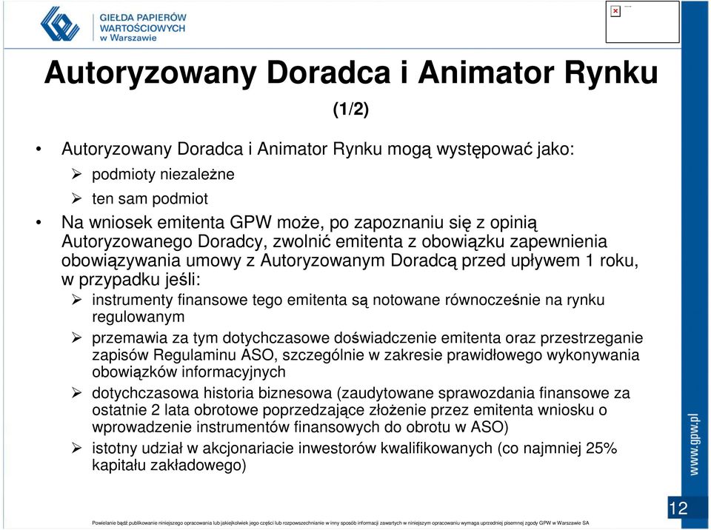The height and width of the screenshot is (530, 711).
Task: Click arrow bullet before 'instrumenty finansowe'
Action: click(76, 299)
